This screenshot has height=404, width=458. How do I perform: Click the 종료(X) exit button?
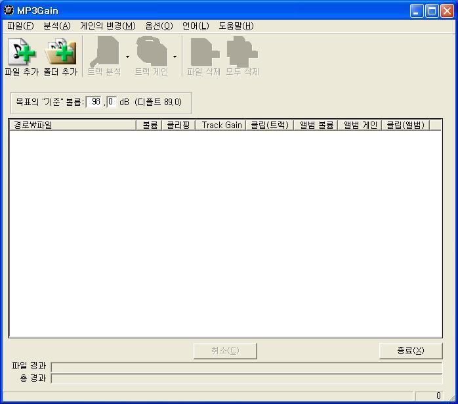pyautogui.click(x=411, y=350)
